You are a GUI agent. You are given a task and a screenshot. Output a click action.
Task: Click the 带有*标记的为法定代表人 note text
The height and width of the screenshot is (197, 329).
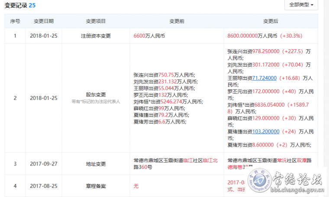(96, 102)
